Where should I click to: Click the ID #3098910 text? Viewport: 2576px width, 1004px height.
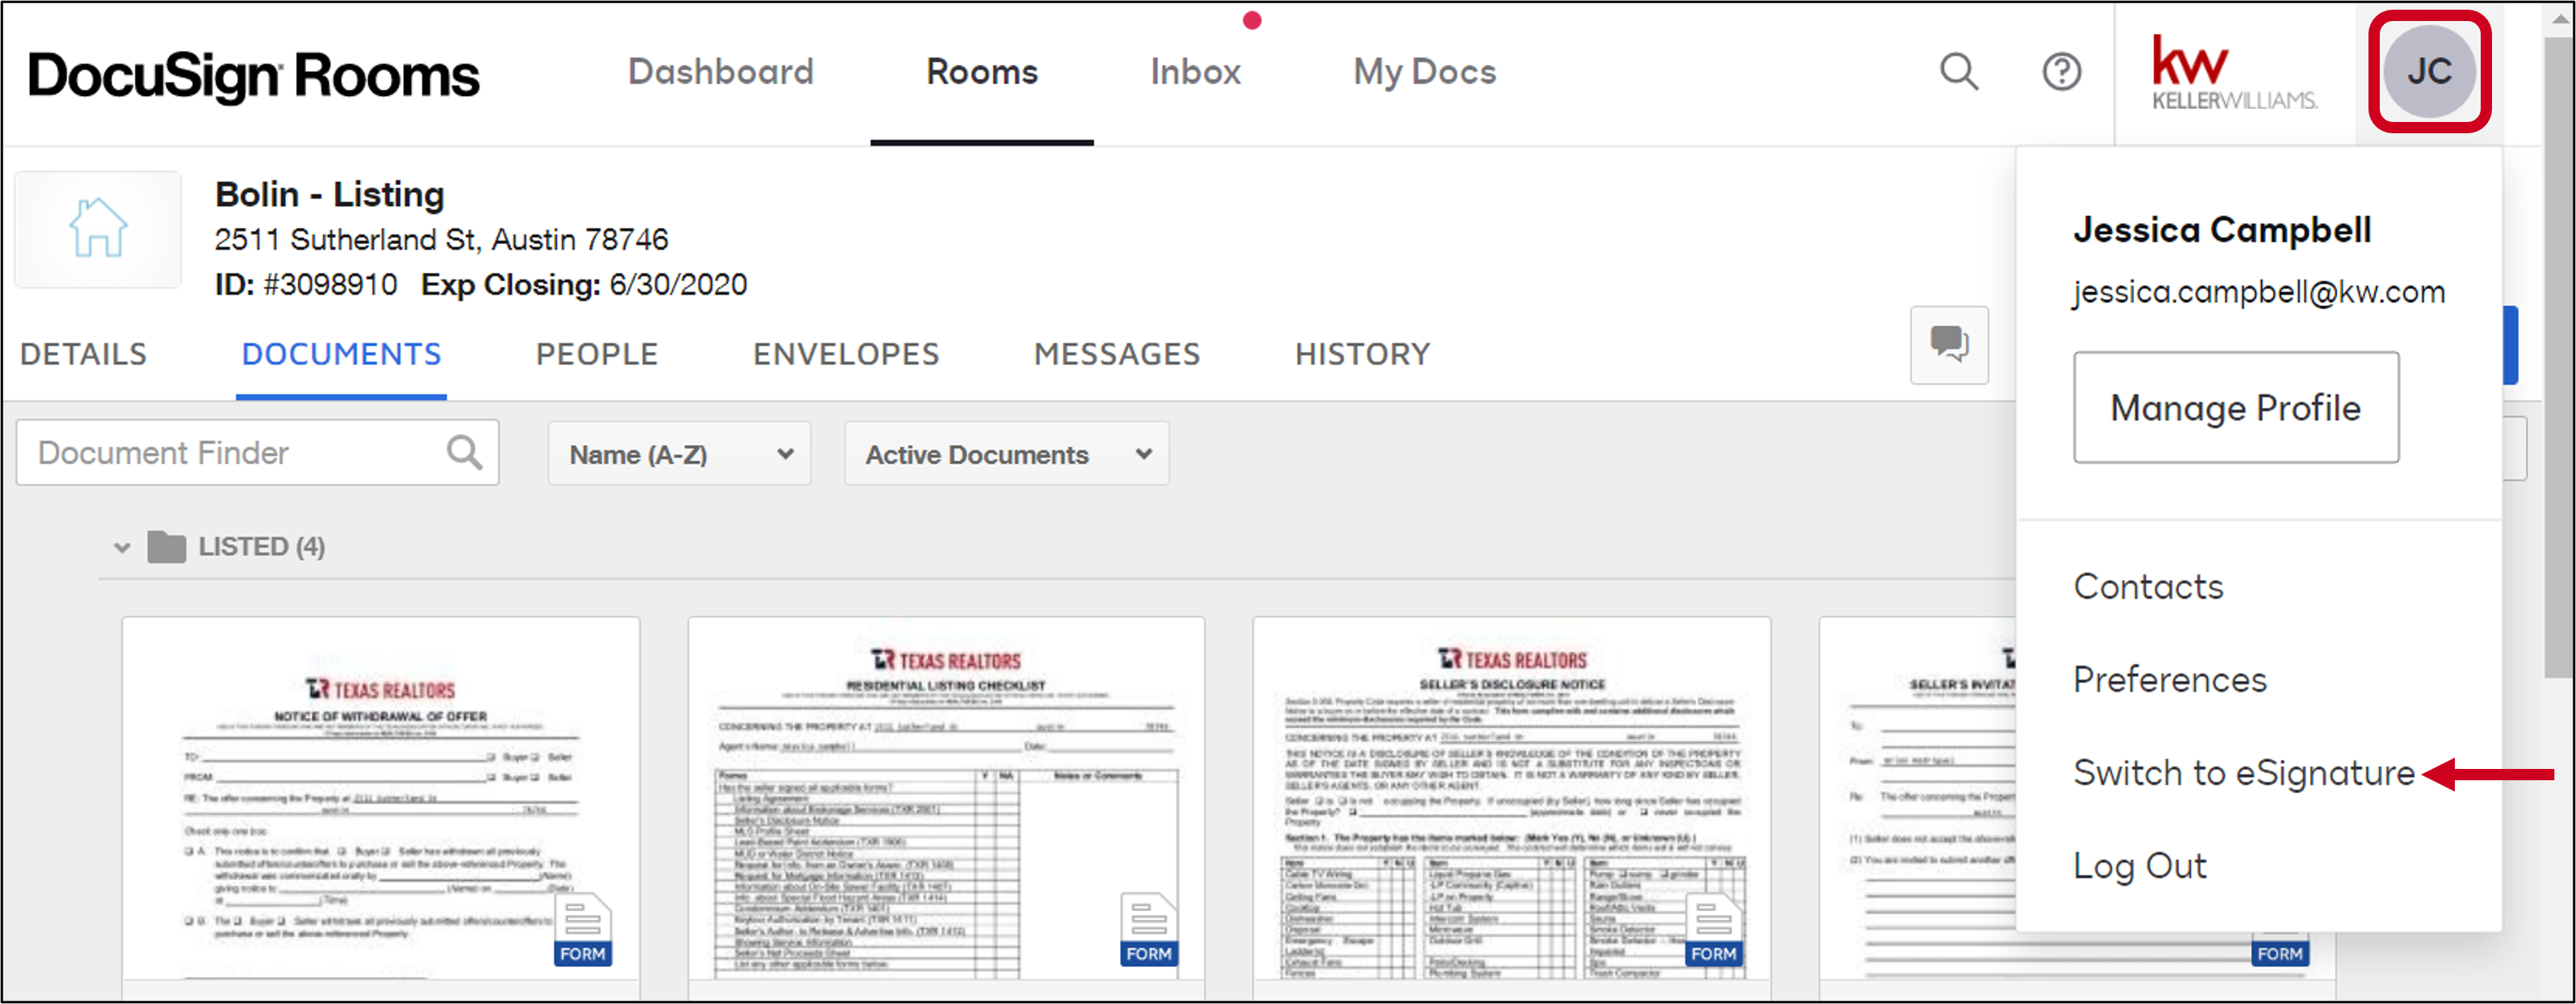(x=306, y=285)
